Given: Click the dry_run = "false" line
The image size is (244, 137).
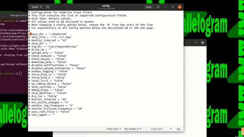Looking at the screenshot, I should click(x=43, y=96).
